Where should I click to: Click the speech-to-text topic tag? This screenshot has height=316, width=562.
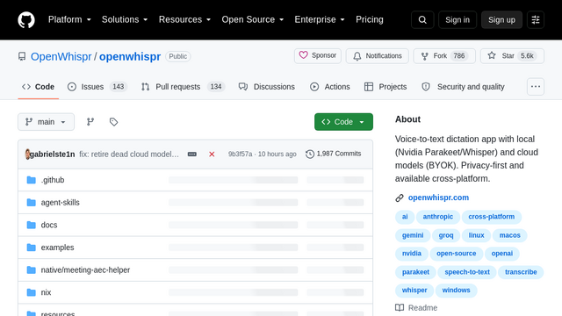467,272
